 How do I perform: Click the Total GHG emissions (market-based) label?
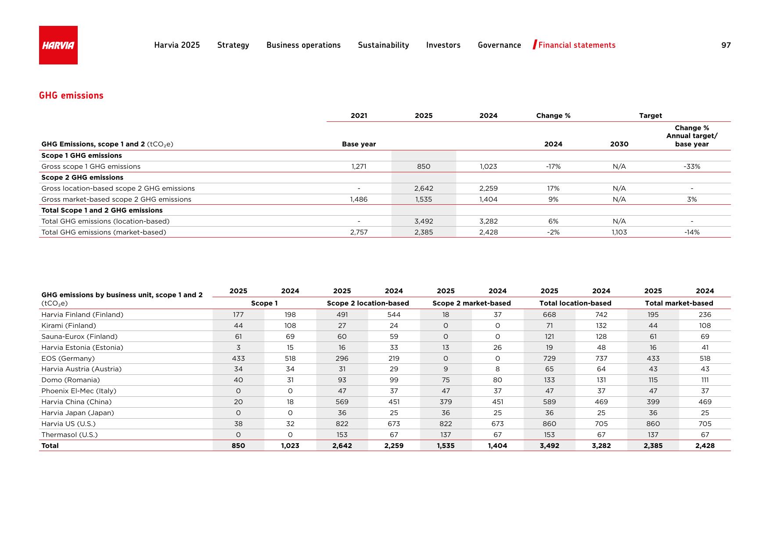pos(104,232)
